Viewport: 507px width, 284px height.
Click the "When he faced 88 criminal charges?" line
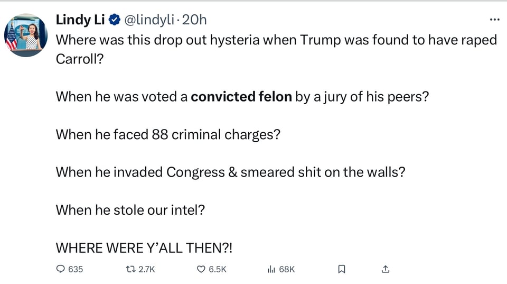pyautogui.click(x=168, y=134)
